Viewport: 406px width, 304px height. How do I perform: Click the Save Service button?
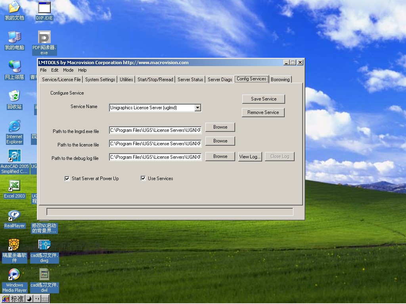pyautogui.click(x=264, y=99)
